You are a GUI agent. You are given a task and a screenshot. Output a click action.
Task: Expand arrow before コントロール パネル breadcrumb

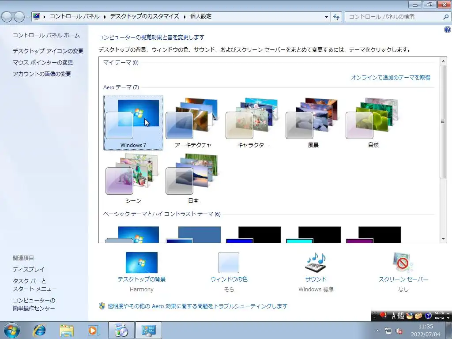(x=45, y=17)
